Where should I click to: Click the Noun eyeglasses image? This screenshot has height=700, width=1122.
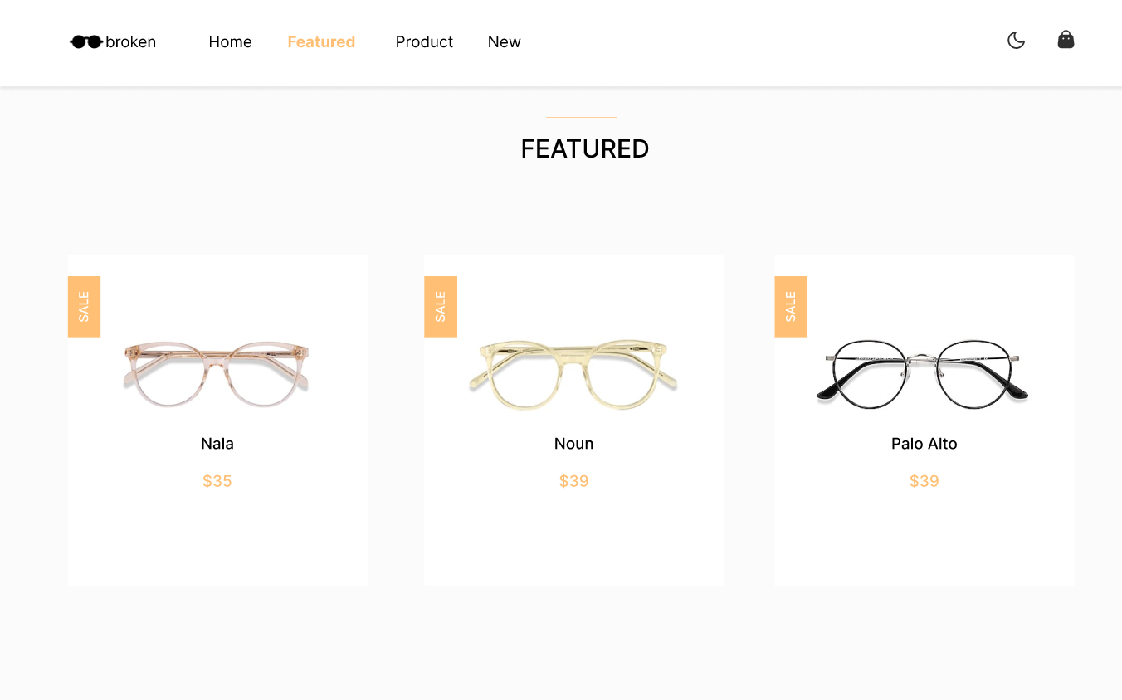pos(573,372)
